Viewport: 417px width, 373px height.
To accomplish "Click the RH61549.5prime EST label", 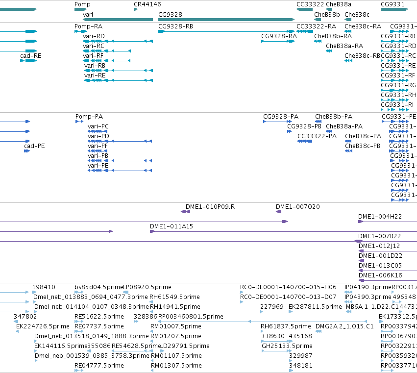I will 175,297.
